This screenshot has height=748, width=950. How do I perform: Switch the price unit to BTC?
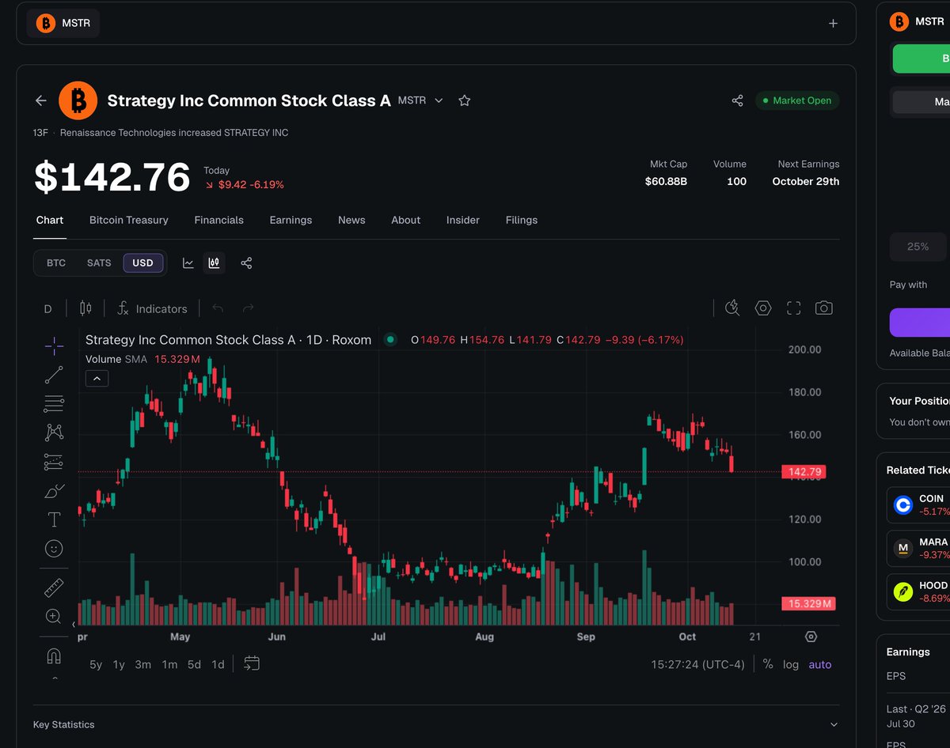tap(56, 263)
